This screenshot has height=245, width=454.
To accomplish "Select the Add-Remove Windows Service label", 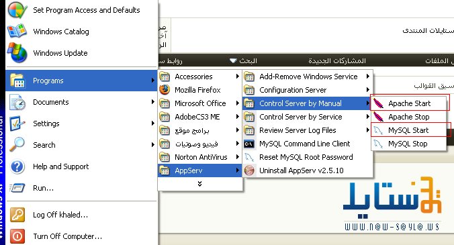I will point(308,77).
